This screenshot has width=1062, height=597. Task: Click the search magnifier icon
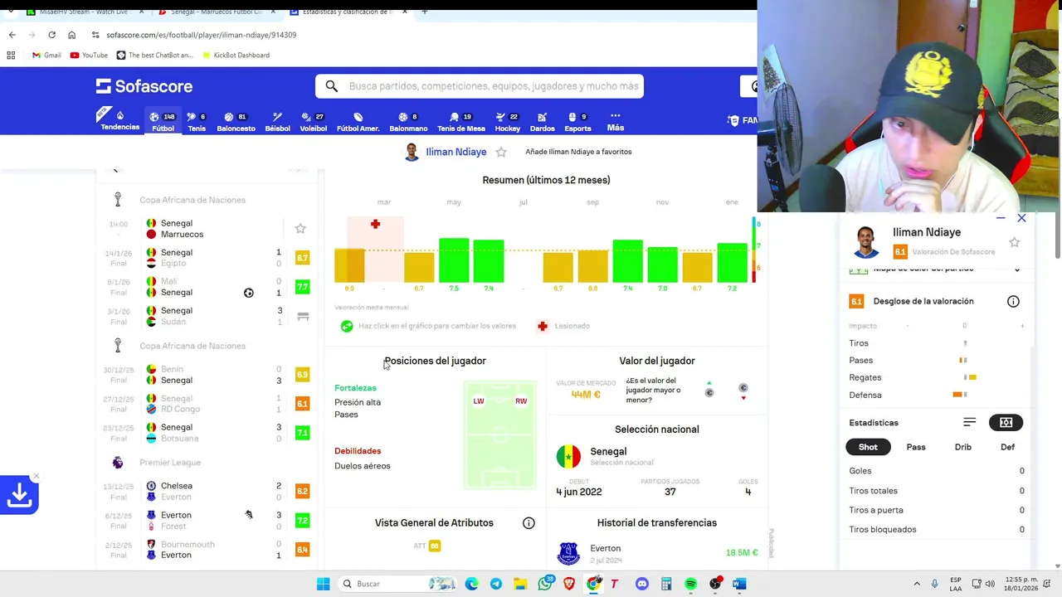(332, 86)
